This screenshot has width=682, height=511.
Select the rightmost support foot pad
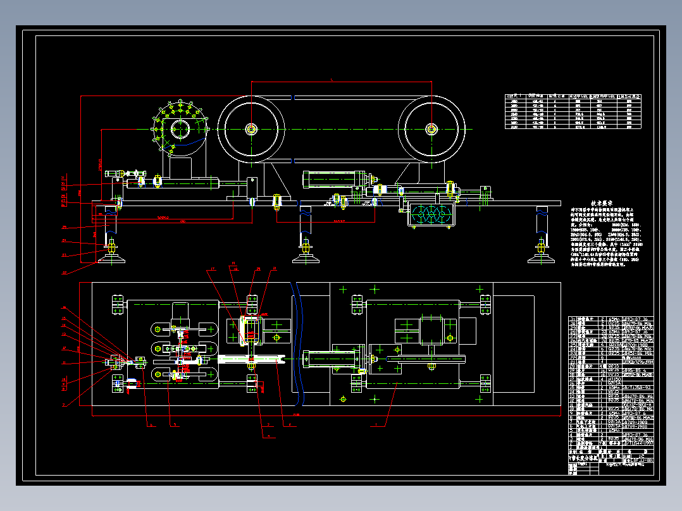[x=541, y=260]
